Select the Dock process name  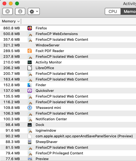click(x=40, y=125)
